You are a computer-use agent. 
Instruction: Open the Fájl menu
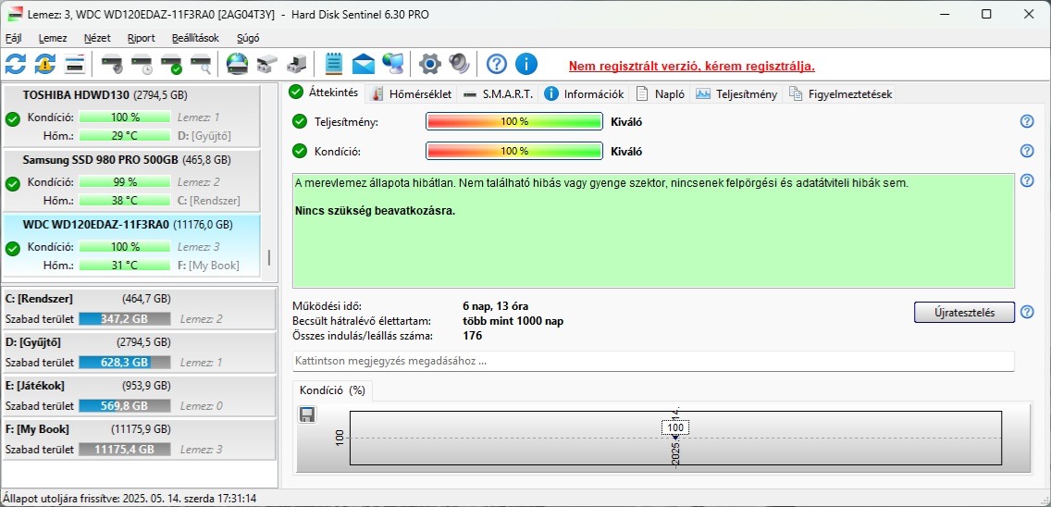point(14,38)
